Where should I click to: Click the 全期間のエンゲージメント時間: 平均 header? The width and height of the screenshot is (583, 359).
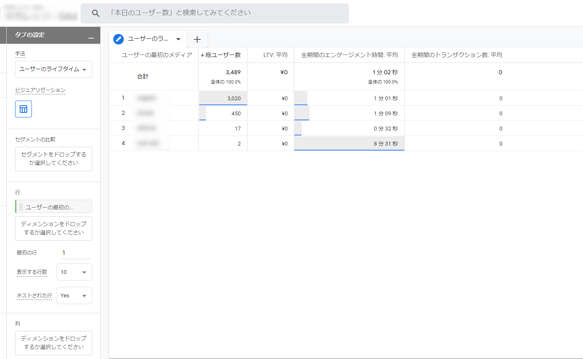pos(349,55)
